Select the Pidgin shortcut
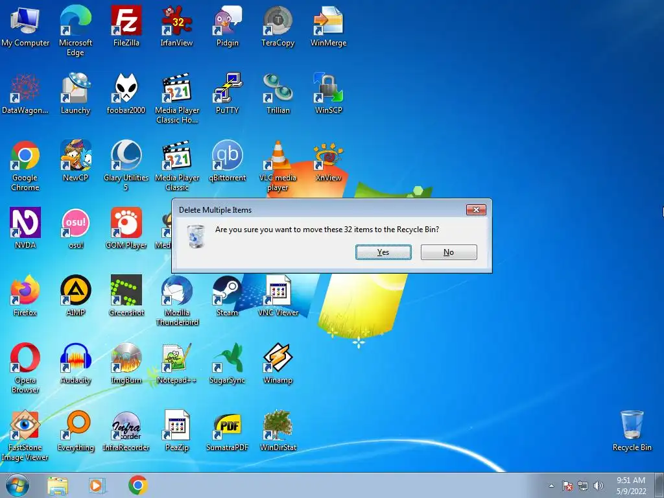 228,26
